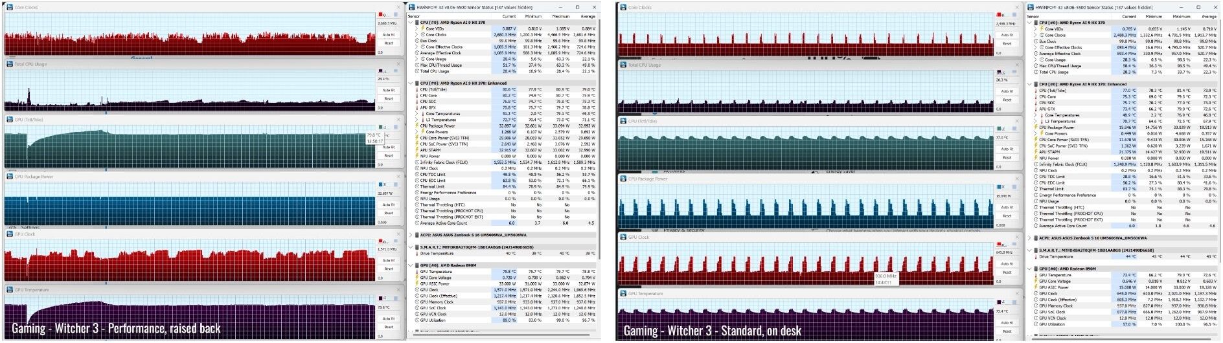Click the Average column header in the right sensor window
Image resolution: width=1223 pixels, height=343 pixels.
click(1208, 16)
